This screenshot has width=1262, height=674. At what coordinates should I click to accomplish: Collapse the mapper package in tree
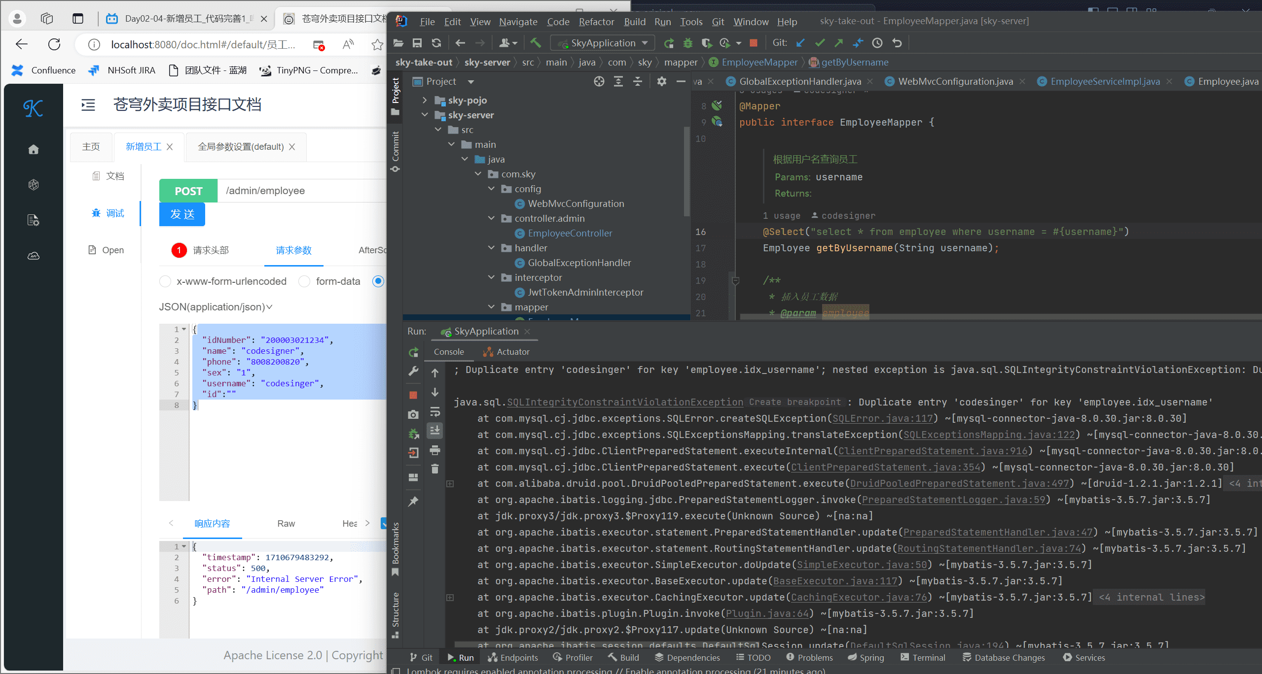pos(491,307)
